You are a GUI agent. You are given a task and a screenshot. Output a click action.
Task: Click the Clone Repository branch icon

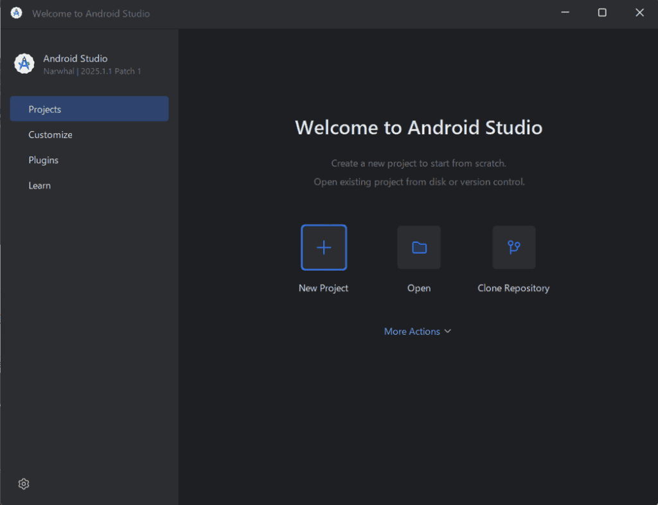513,247
